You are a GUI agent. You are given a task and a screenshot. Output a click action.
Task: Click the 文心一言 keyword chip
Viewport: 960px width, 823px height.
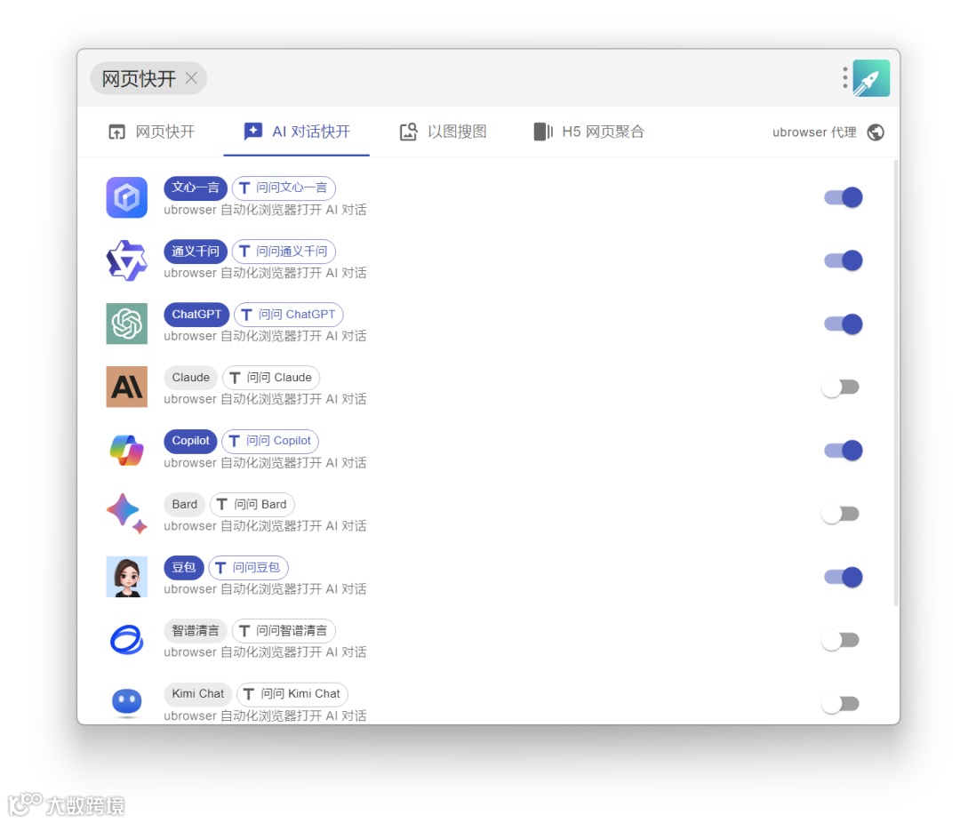[196, 188]
